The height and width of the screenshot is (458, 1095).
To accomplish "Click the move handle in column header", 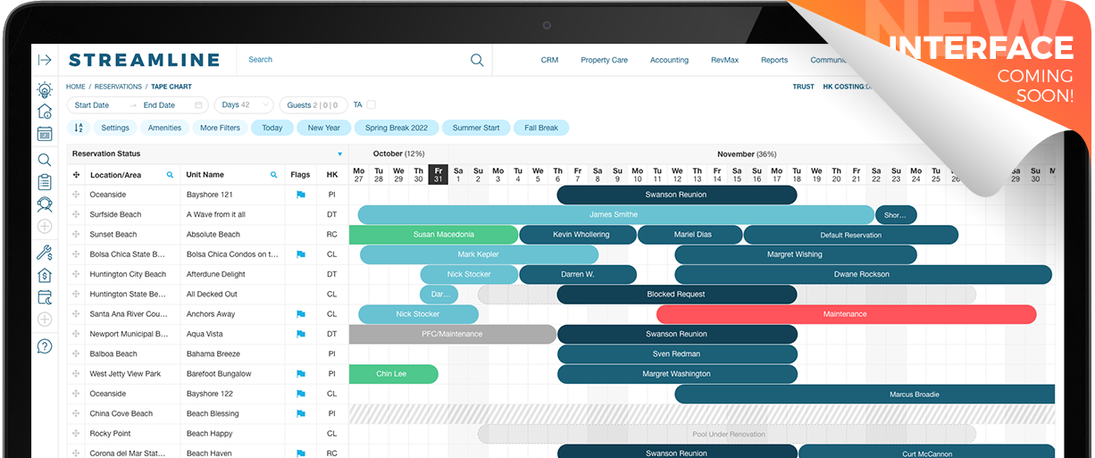I will (x=76, y=175).
